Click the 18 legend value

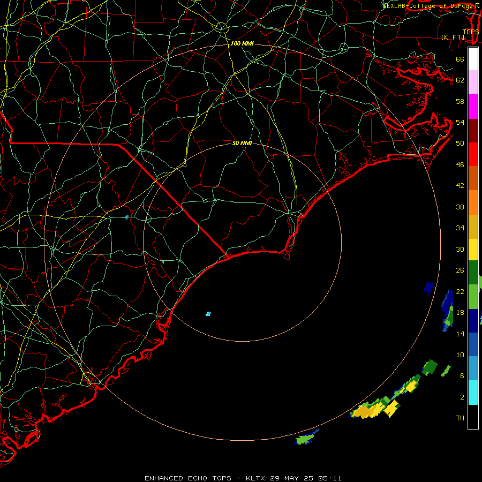[460, 313]
